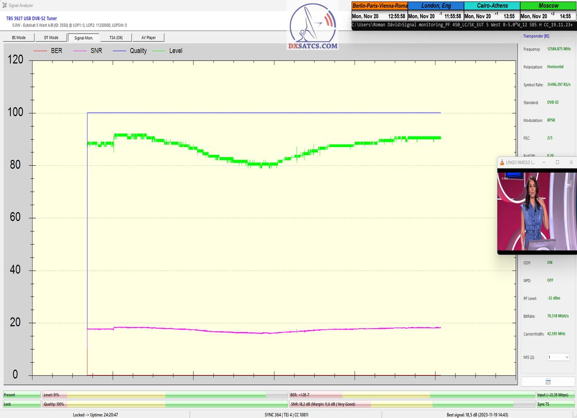Click the DXSATCS.COM satellite logo
The image size is (577, 418).
pyautogui.click(x=313, y=27)
